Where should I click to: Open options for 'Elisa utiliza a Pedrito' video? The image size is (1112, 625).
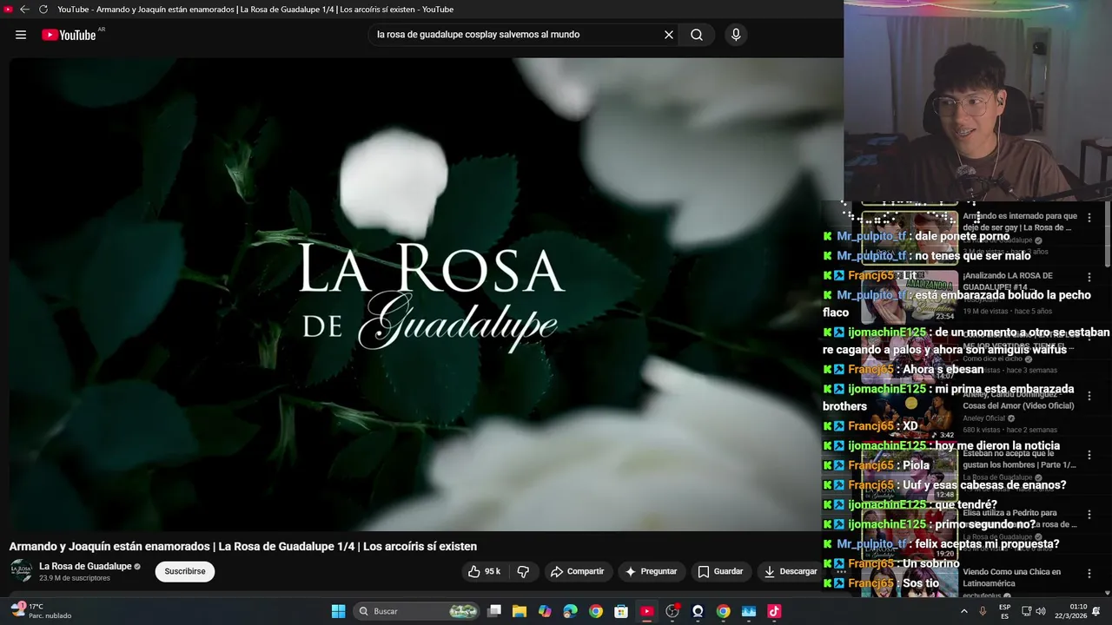1089,514
